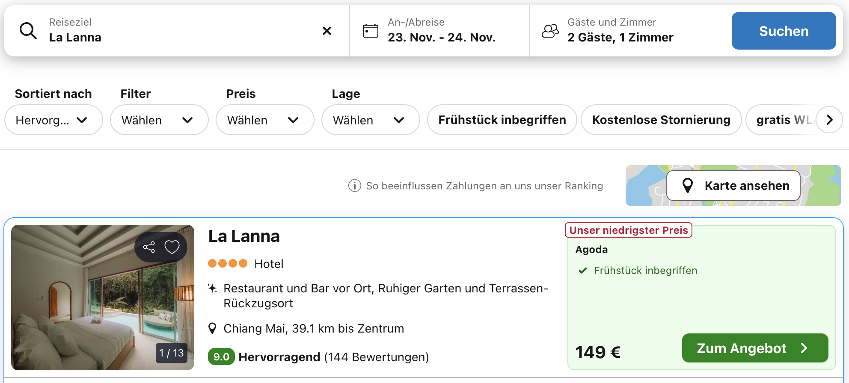Click the Zum Angebot button
The height and width of the screenshot is (383, 849).
pyautogui.click(x=754, y=348)
